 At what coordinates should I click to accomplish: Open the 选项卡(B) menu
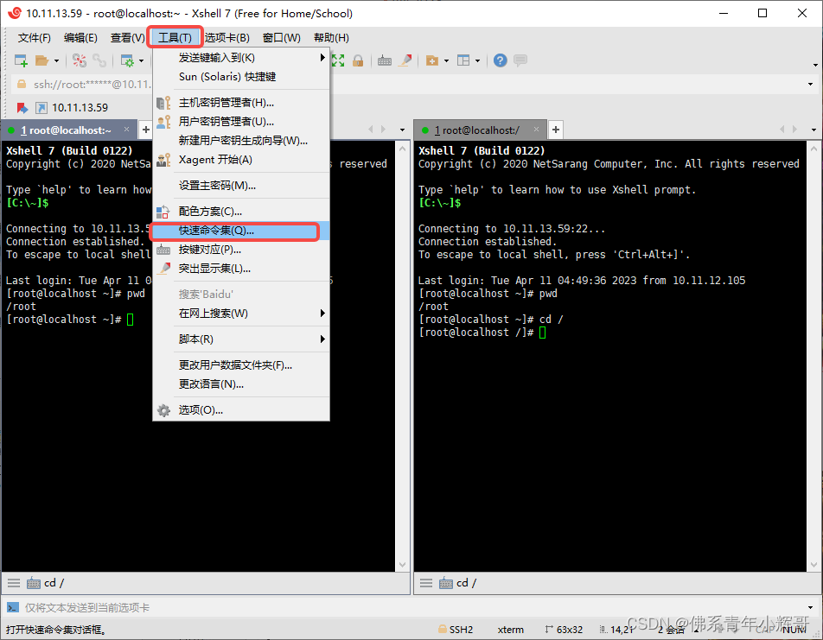226,38
